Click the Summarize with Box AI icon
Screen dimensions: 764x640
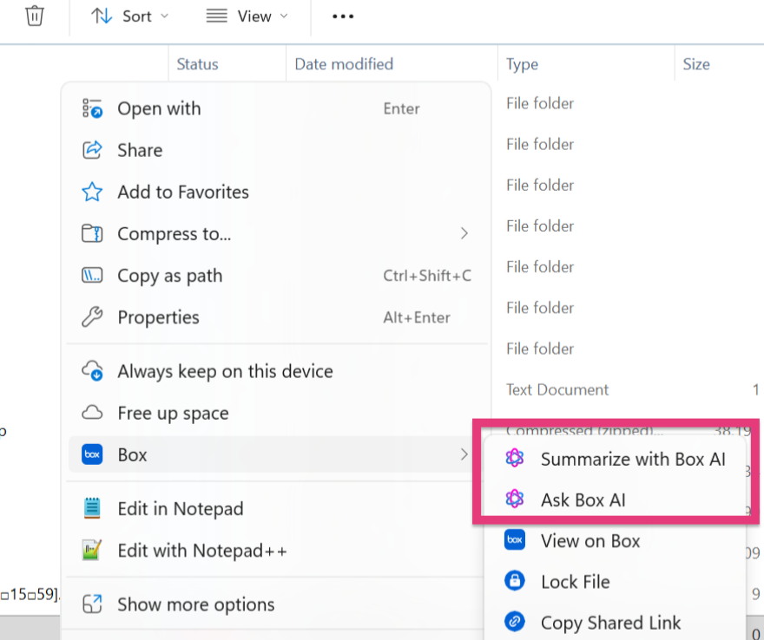coord(515,459)
